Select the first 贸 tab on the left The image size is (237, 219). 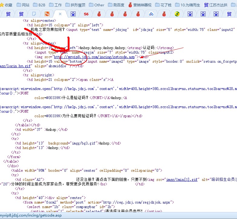(8, 14)
